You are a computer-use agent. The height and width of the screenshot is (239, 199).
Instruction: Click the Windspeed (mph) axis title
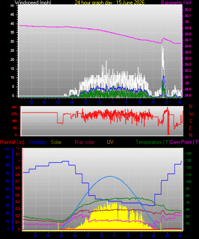coord(33,2)
